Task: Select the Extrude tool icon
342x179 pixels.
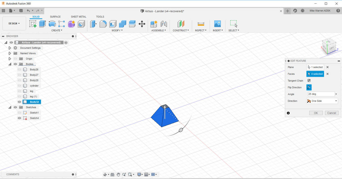Action: [x=42, y=24]
